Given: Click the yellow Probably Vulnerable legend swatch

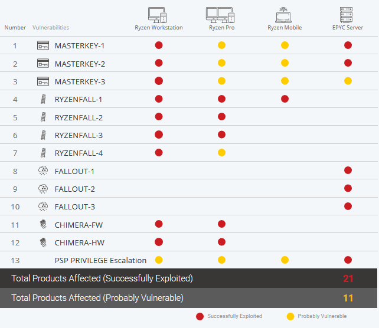Looking at the screenshot, I should [x=290, y=316].
